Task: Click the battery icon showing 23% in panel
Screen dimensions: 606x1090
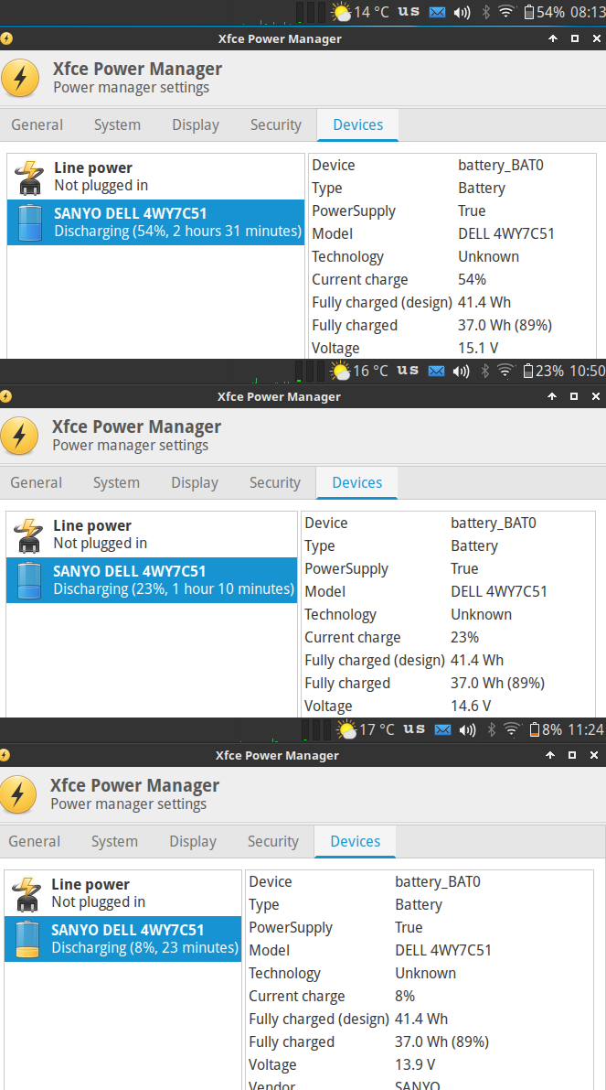Action: [x=543, y=371]
